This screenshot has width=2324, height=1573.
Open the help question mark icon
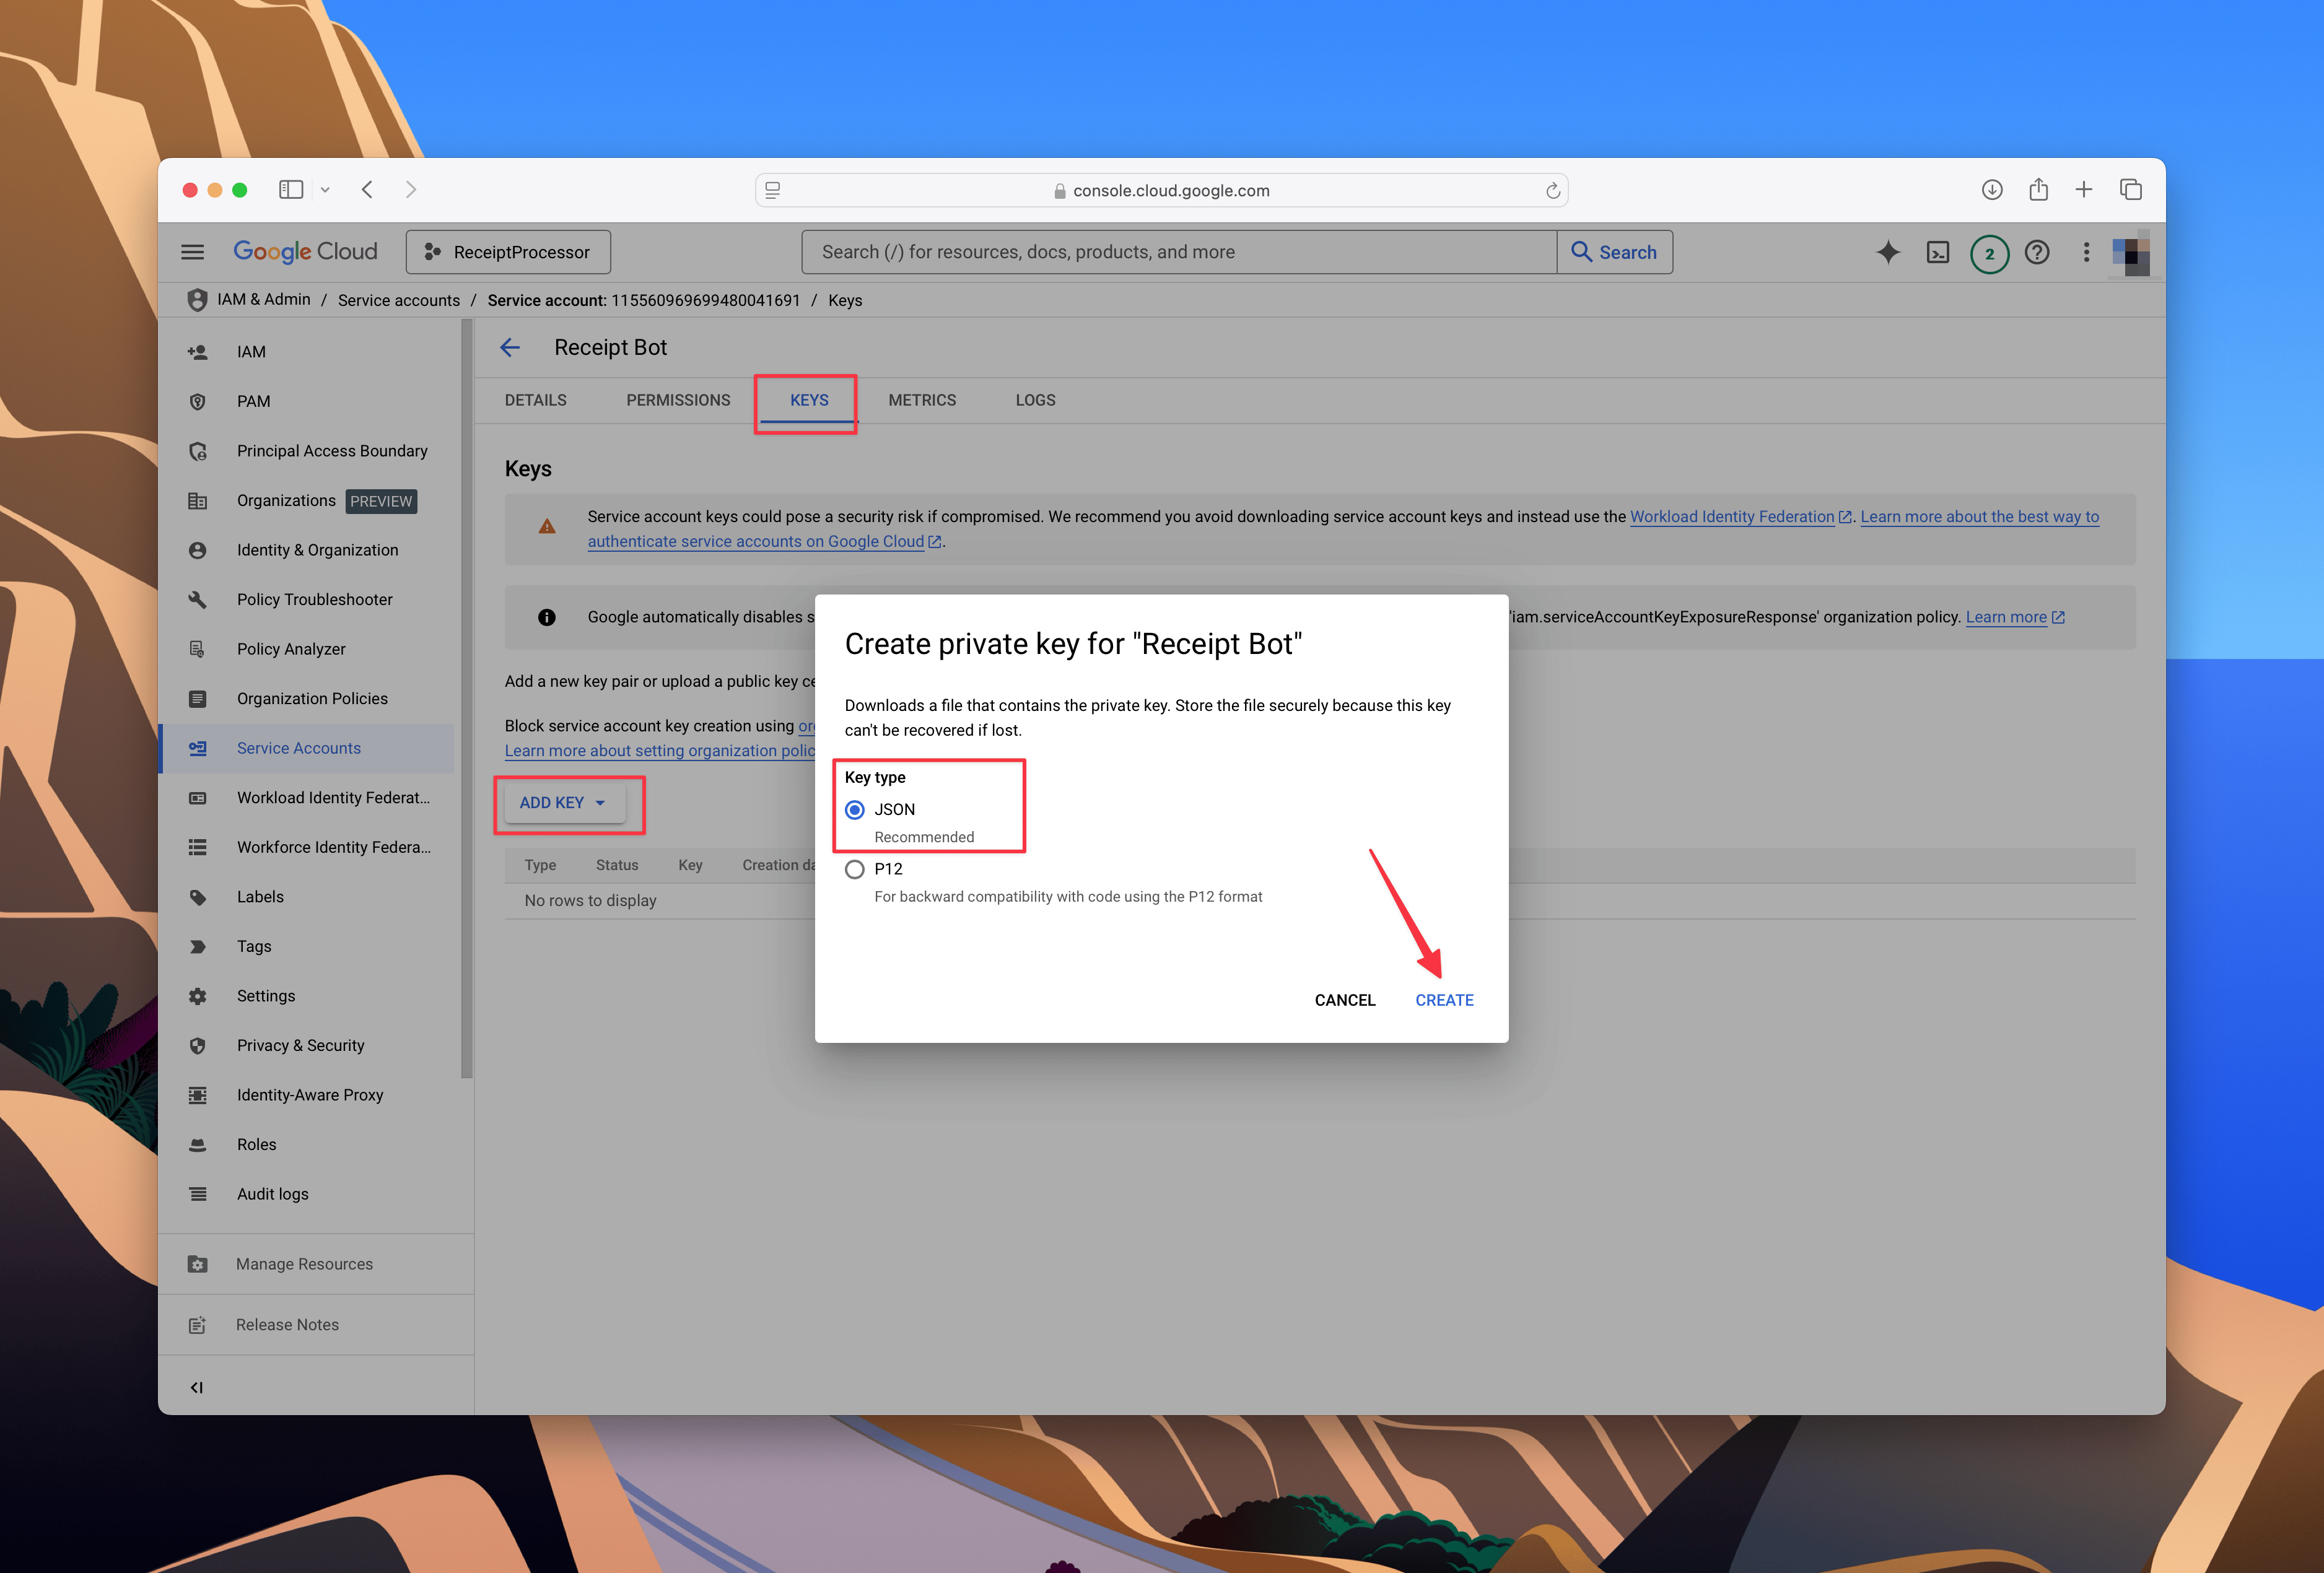click(2036, 252)
